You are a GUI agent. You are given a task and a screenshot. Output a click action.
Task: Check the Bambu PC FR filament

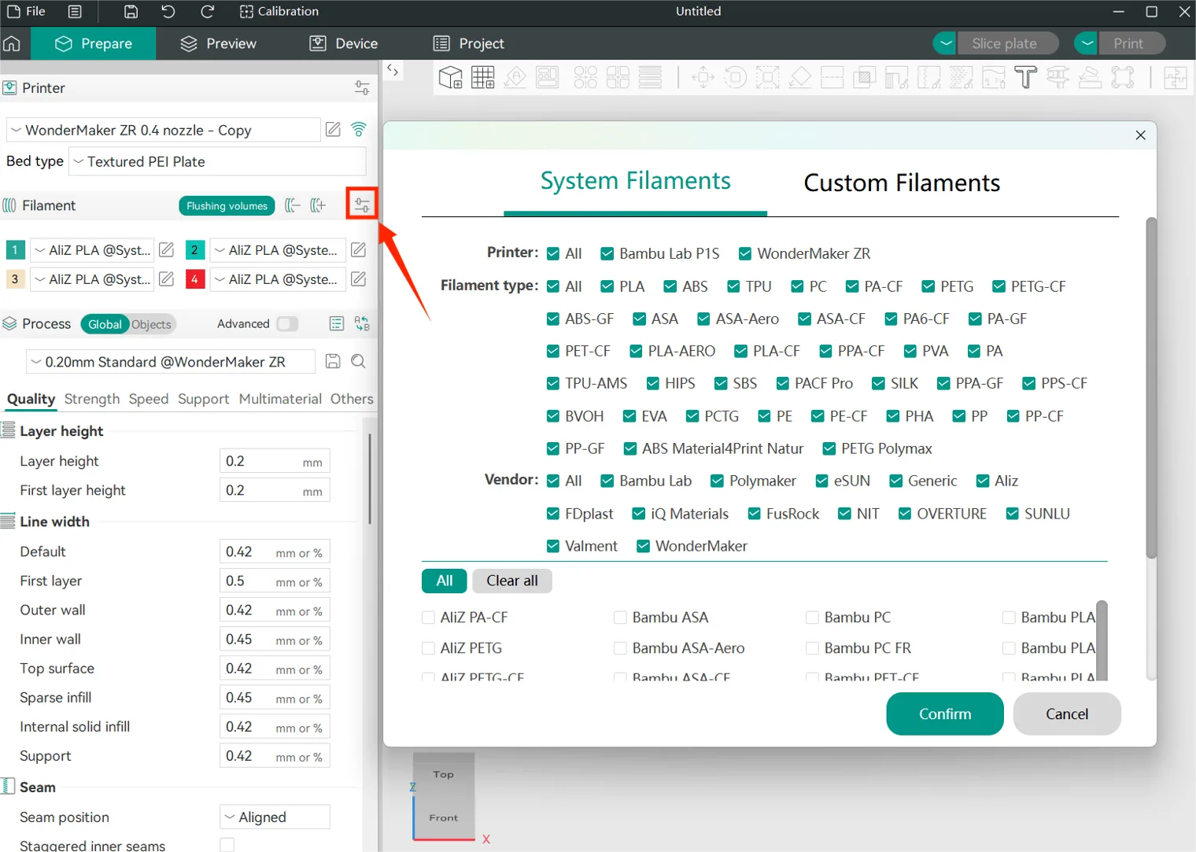(x=812, y=648)
